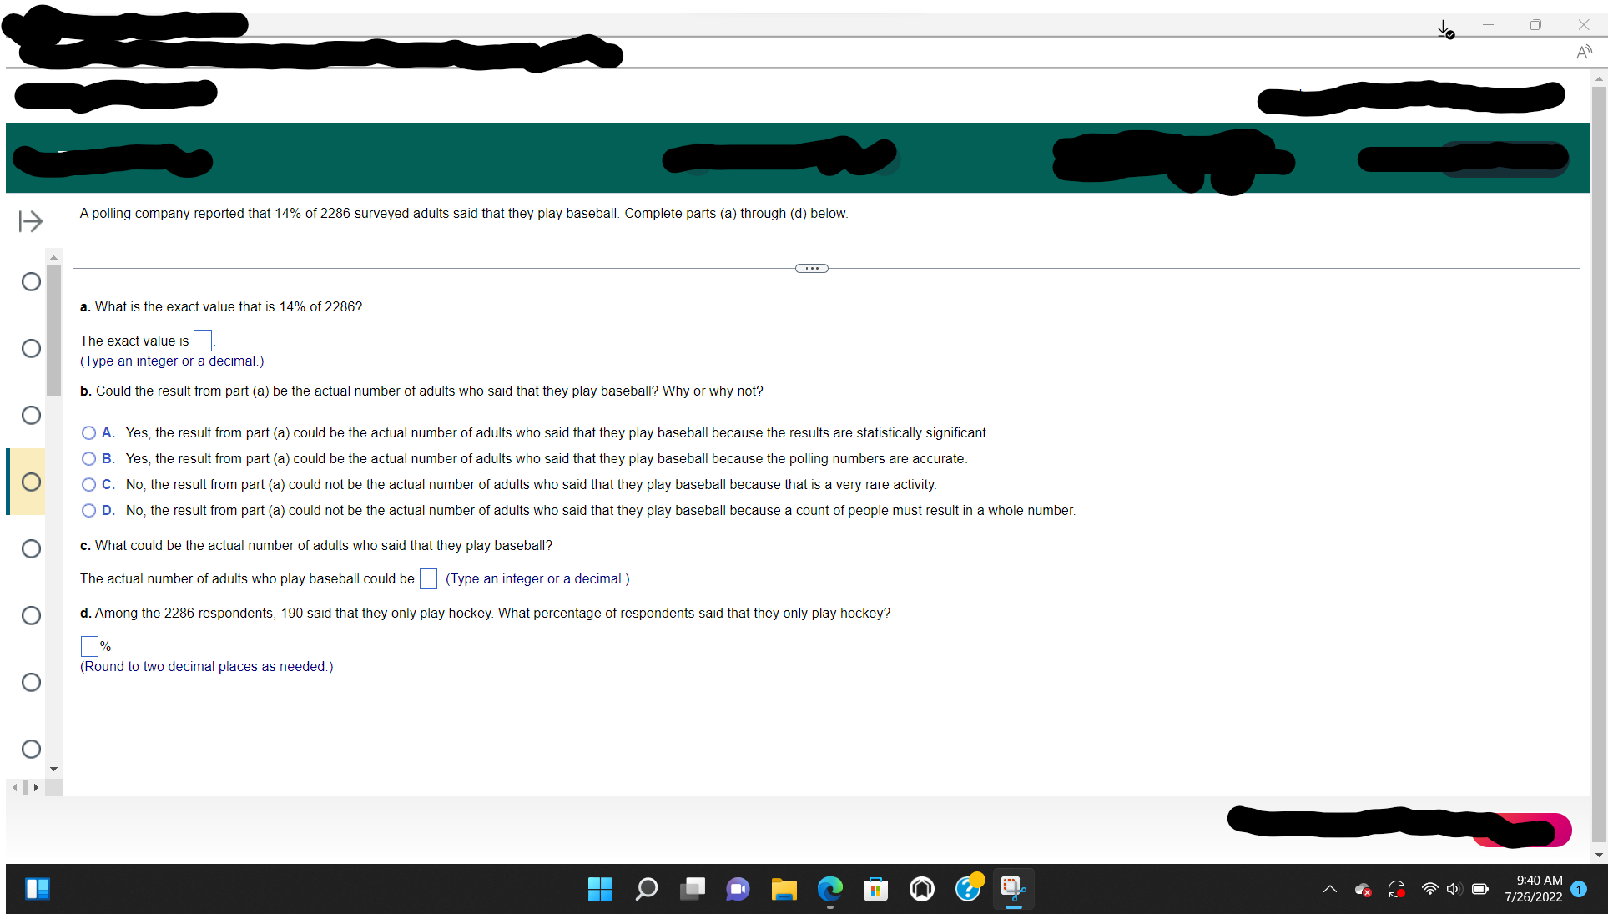Open File Explorer from the taskbar
Screen dimensions: 1608x914
(x=784, y=889)
